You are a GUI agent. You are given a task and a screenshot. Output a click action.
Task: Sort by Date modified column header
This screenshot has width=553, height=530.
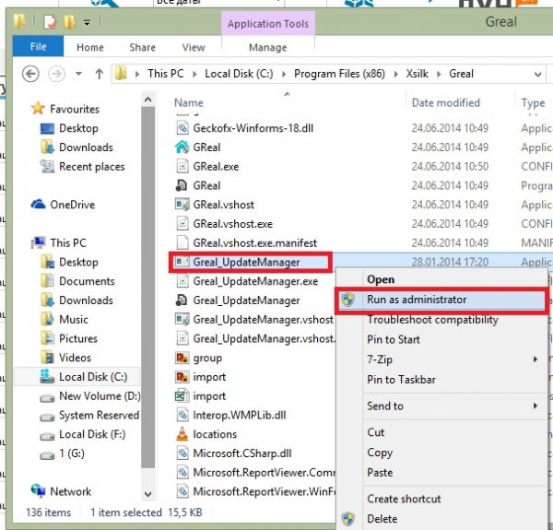(x=446, y=102)
